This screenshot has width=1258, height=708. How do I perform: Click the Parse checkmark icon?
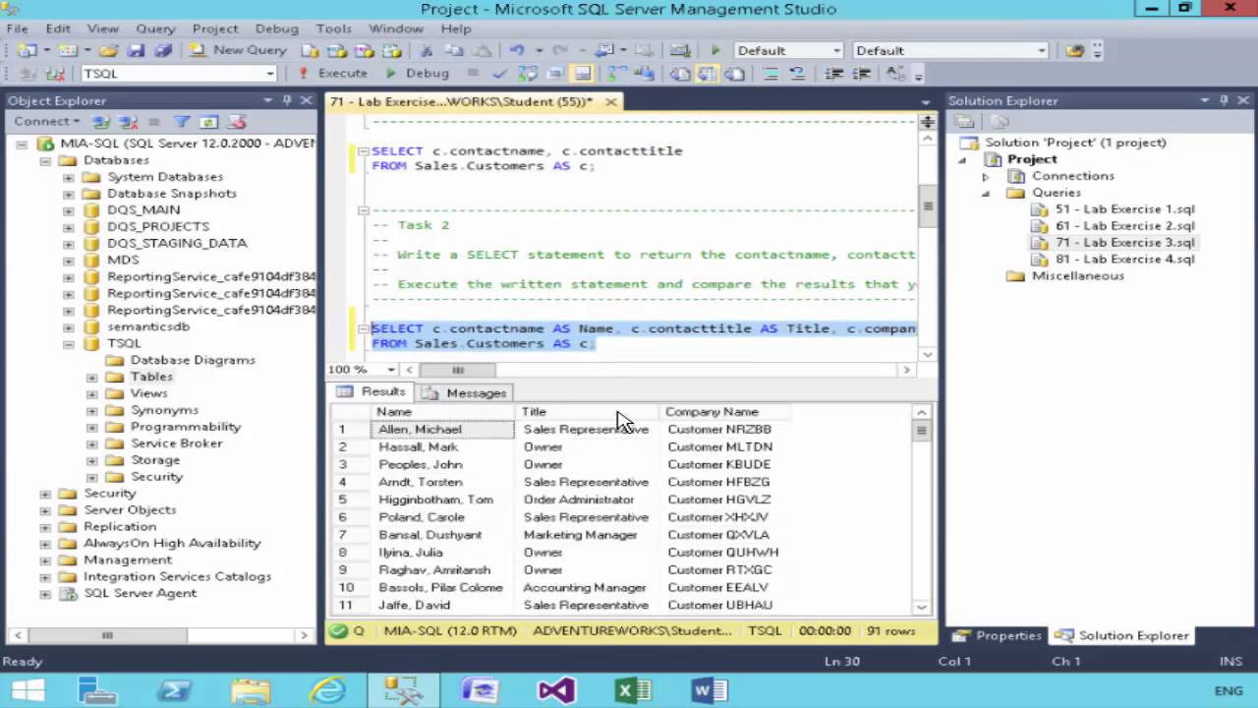500,73
